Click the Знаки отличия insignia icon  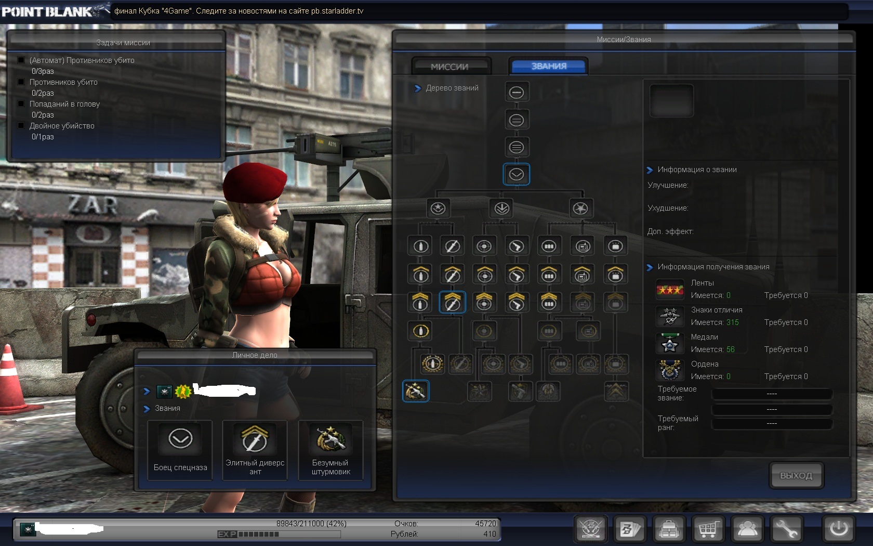[670, 316]
